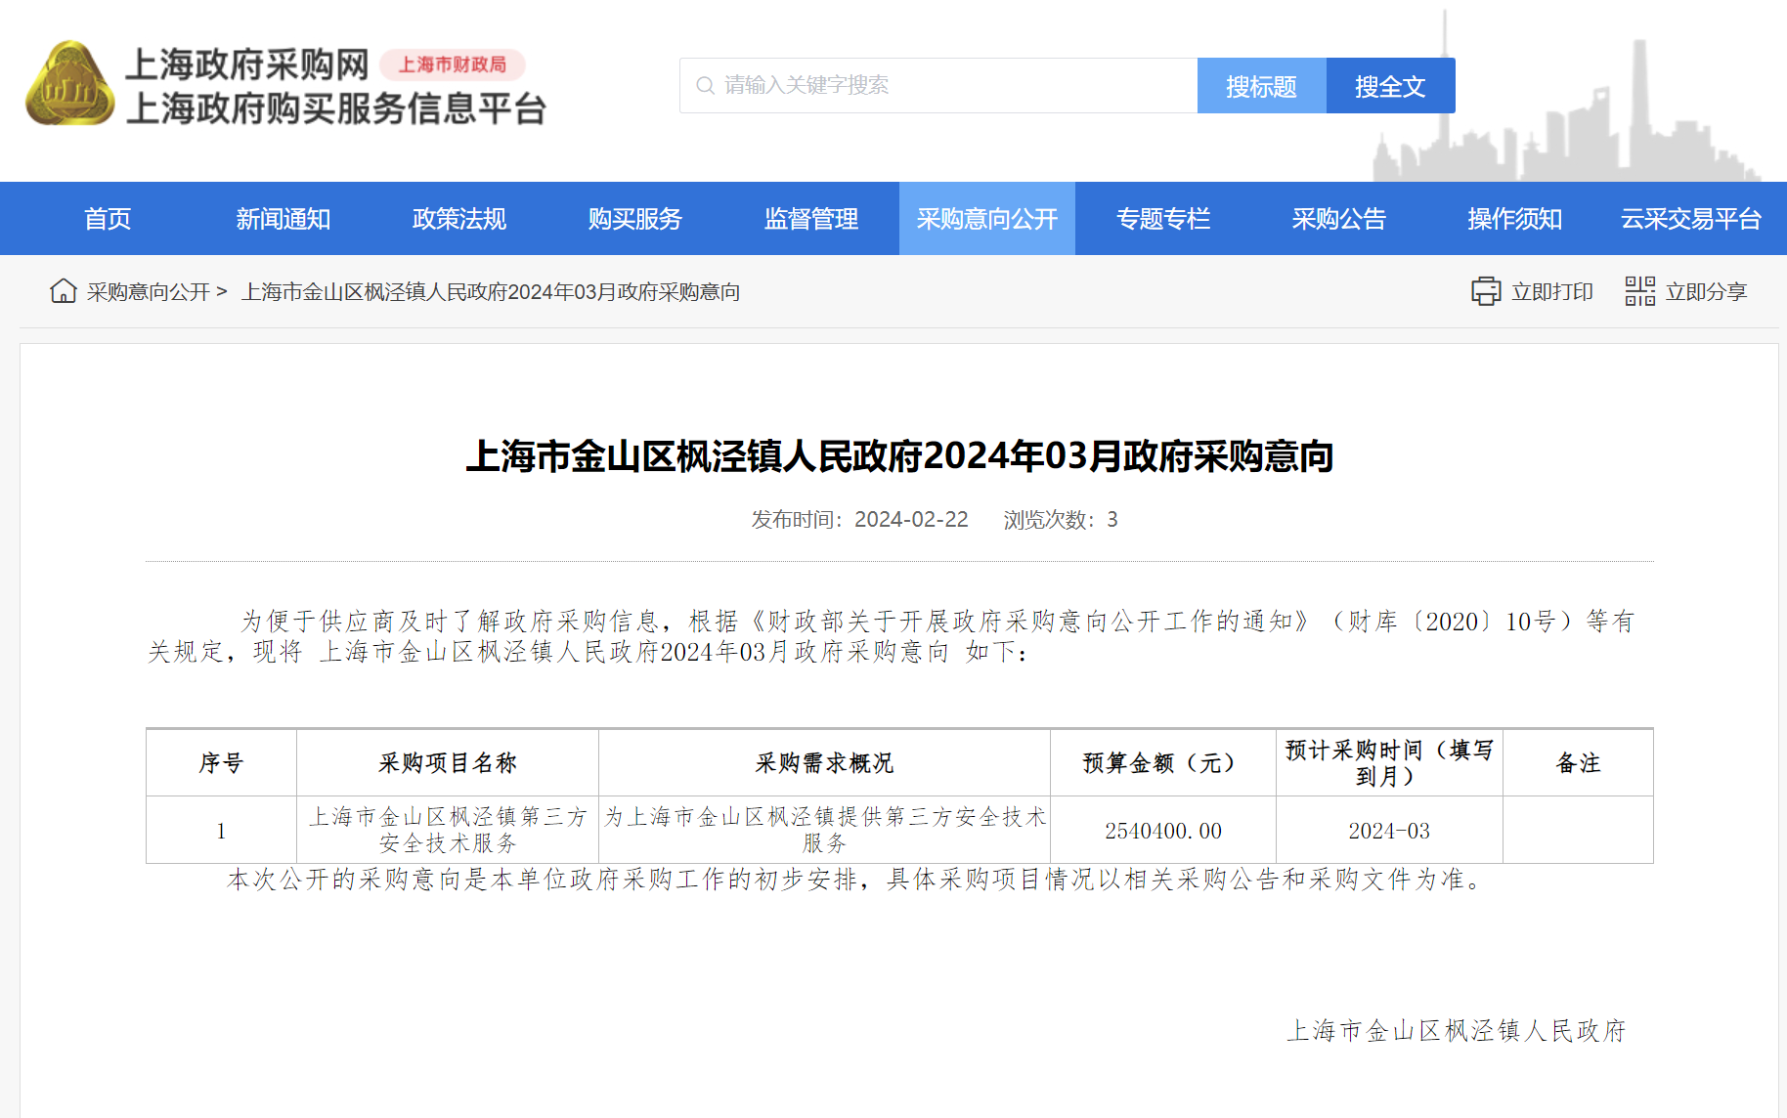Viewport: 1787px width, 1118px height.
Task: Click breadcrumb text 上海市金山区枫泾镇人民政府2024年03月政府采购意向
Action: [491, 292]
